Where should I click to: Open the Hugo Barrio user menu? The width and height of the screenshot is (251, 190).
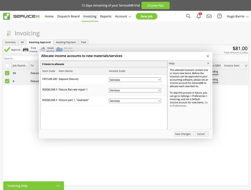click(x=238, y=16)
